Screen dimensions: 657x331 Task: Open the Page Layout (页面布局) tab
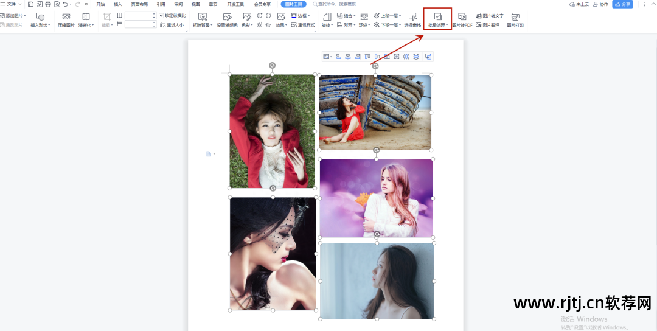(139, 4)
